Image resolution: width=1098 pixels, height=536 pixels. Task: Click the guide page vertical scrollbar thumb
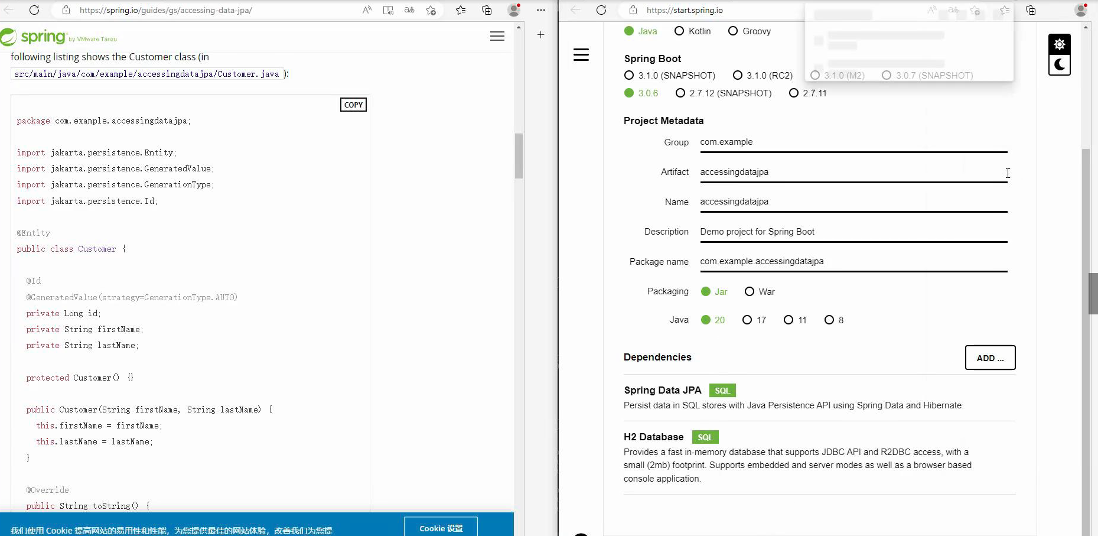pos(519,155)
